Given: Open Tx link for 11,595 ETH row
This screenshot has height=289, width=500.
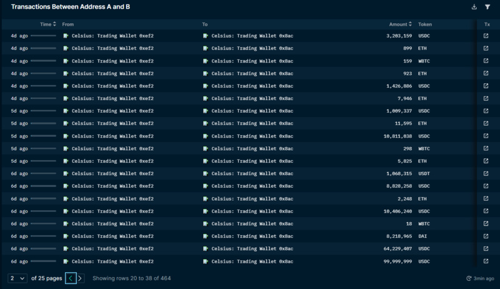Looking at the screenshot, I should [486, 123].
